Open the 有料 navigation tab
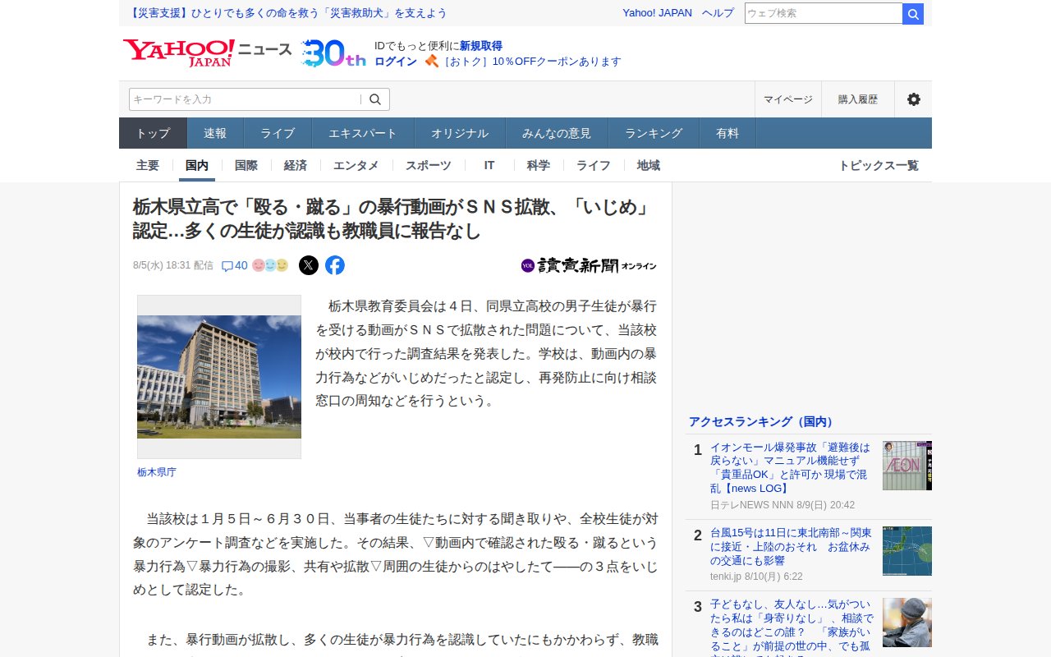Screen dimensions: 1051x657 click(727, 133)
